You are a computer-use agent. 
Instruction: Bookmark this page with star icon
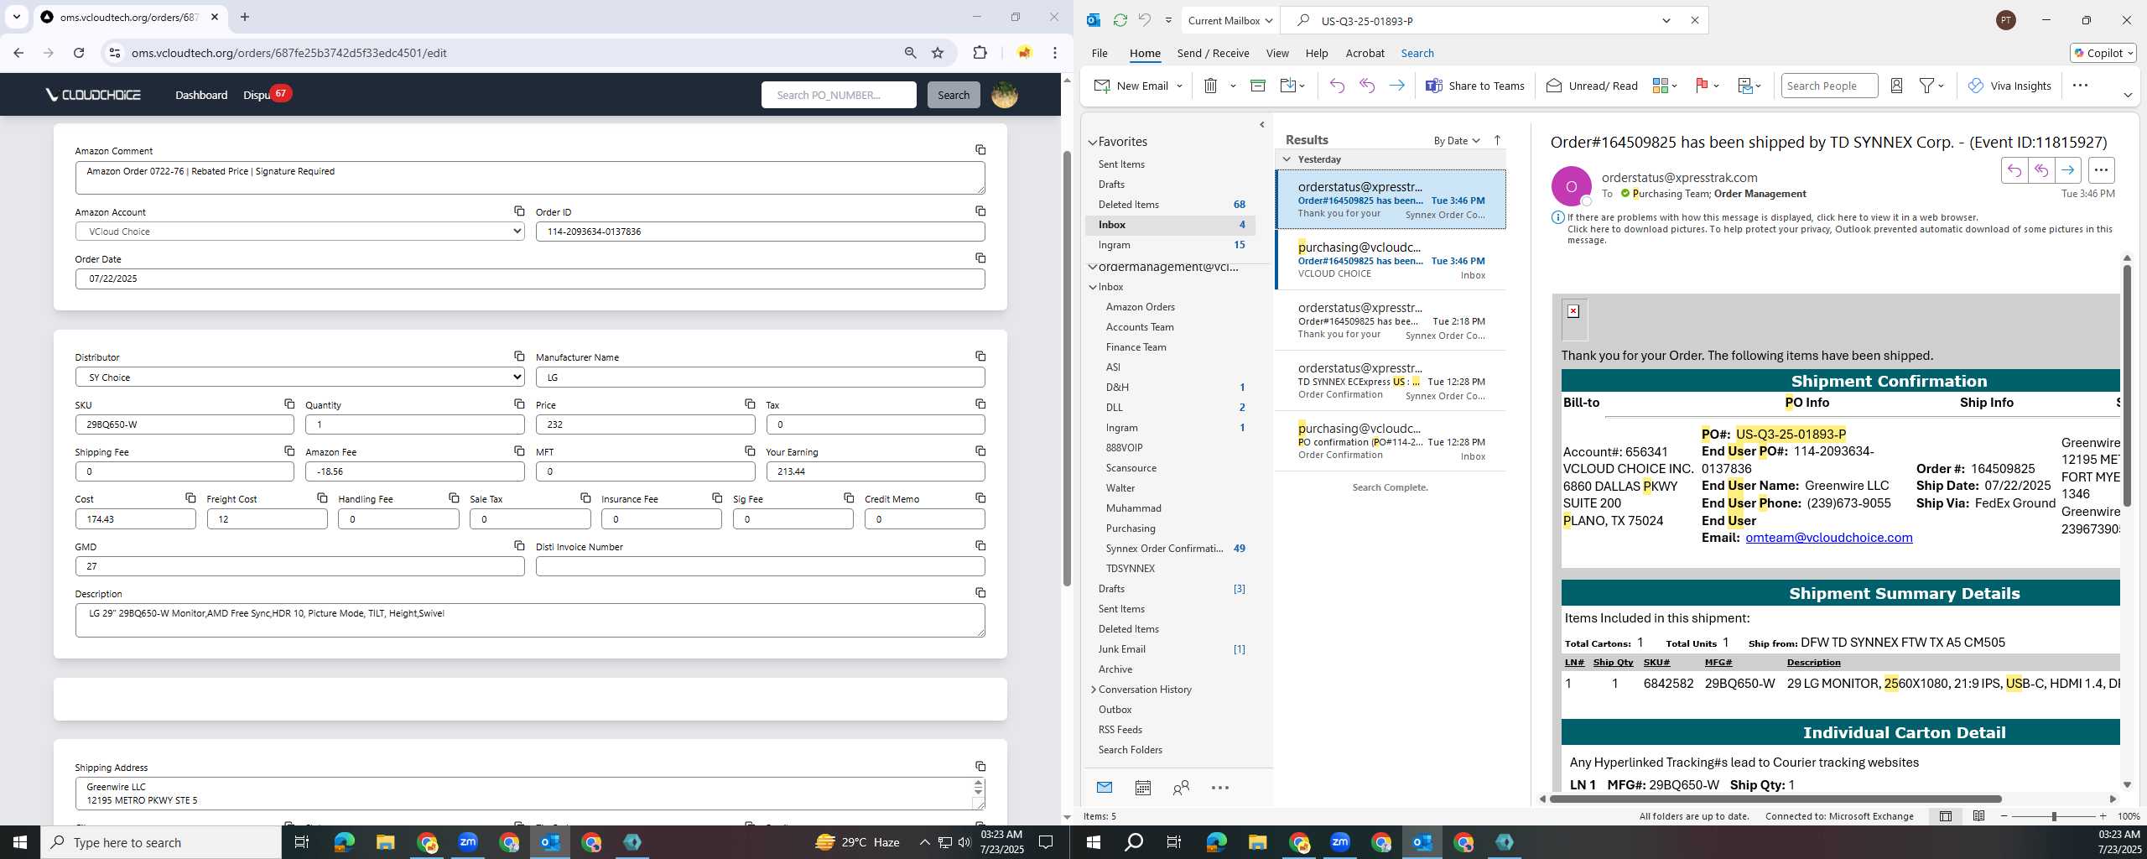pos(938,53)
